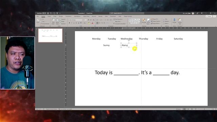Viewport: 217px width, 122px height.
Task: Click the Wednesday text on slide
Action: coord(126,39)
